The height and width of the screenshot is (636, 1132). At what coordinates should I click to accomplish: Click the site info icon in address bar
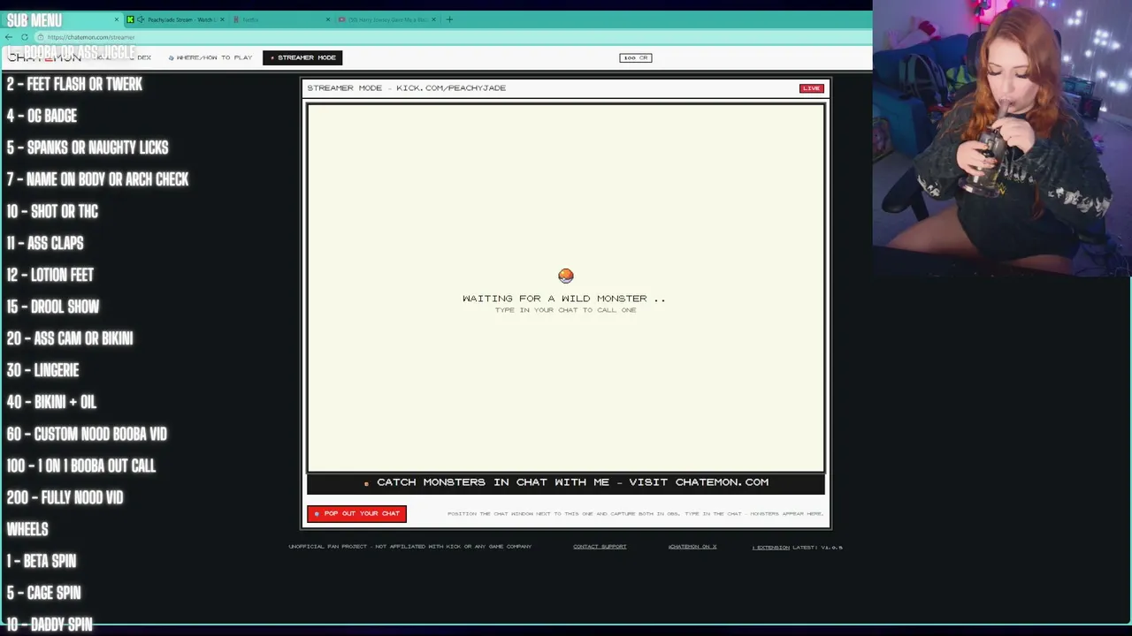point(41,37)
